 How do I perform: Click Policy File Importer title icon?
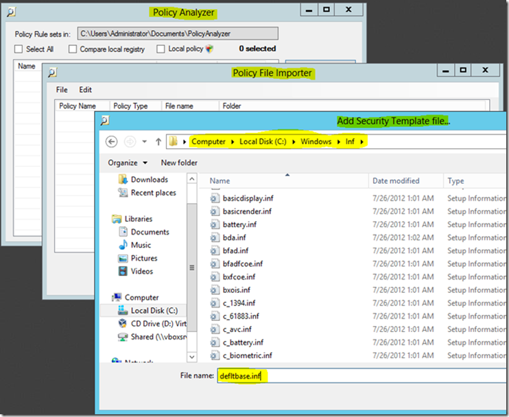[52, 73]
